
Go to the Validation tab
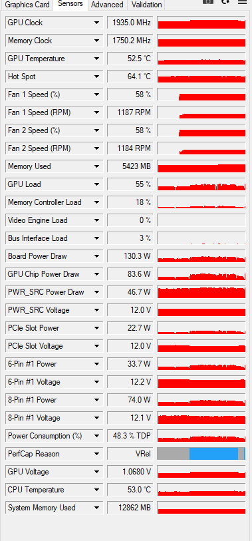146,5
